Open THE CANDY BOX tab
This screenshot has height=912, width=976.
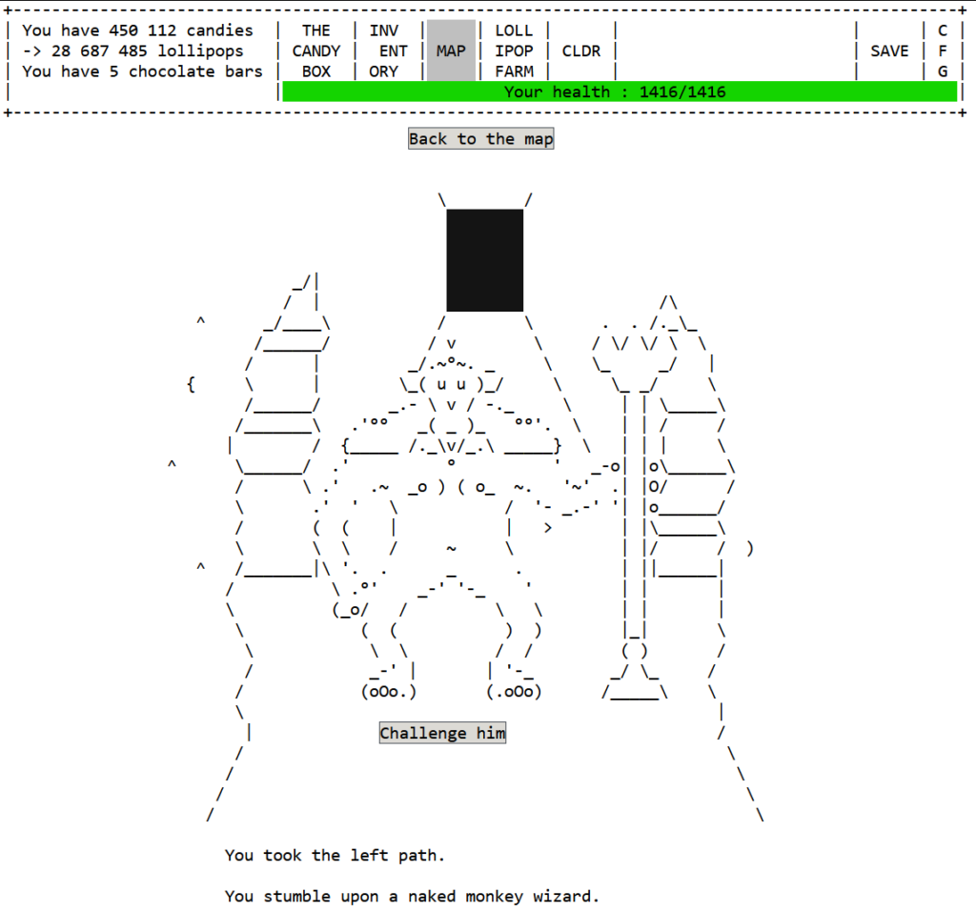click(316, 51)
